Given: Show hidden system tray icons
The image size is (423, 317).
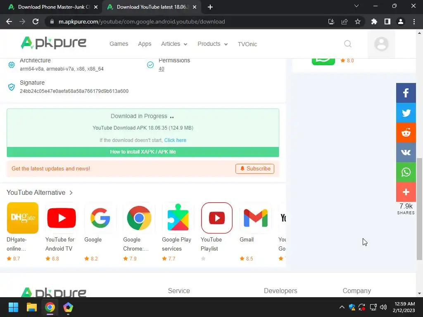Looking at the screenshot, I should (x=342, y=307).
